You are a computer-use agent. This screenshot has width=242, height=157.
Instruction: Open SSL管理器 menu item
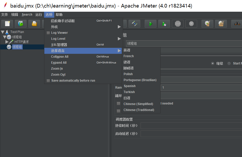[83, 45]
